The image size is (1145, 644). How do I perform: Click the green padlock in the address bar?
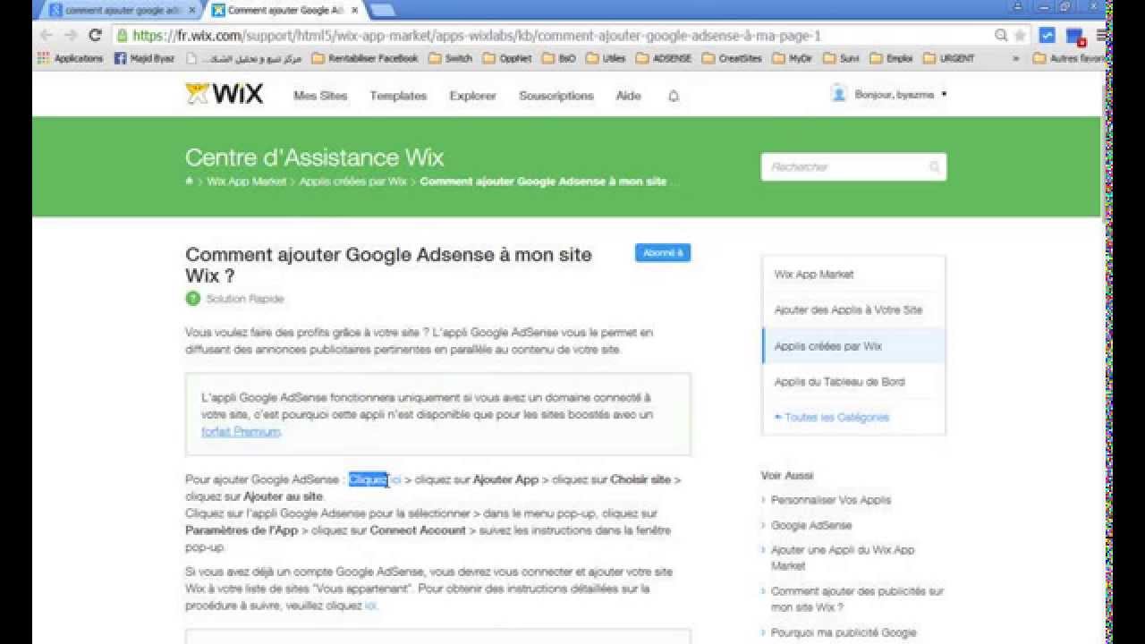(123, 36)
